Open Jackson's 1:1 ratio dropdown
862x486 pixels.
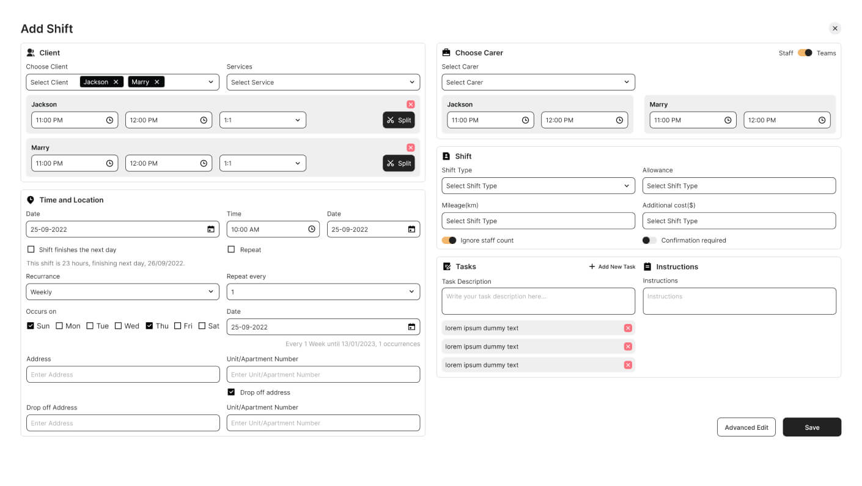coord(263,120)
